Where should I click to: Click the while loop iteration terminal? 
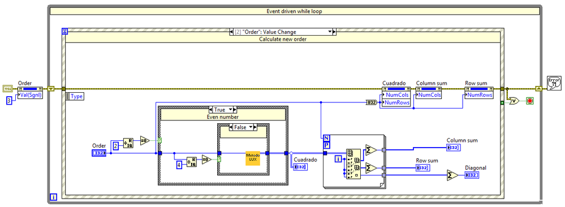(53, 197)
